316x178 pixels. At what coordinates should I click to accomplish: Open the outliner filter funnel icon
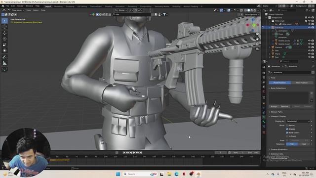pos(307,10)
